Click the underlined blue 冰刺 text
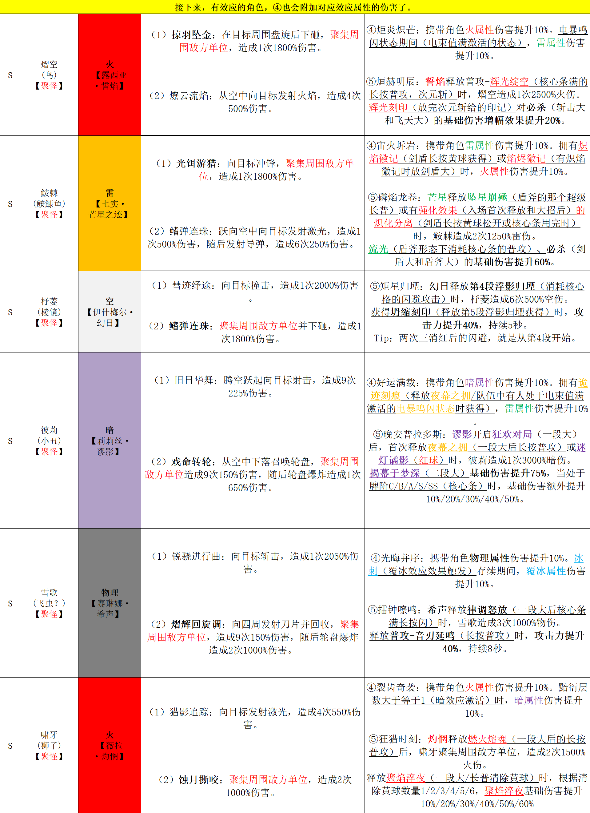 coord(578,558)
